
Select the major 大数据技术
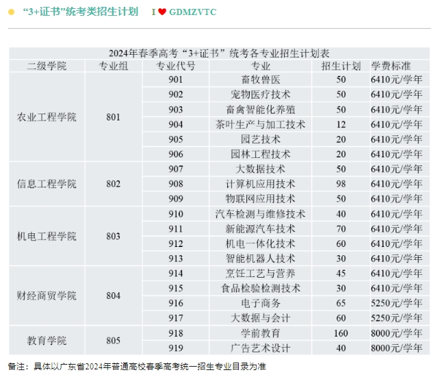coord(261,169)
